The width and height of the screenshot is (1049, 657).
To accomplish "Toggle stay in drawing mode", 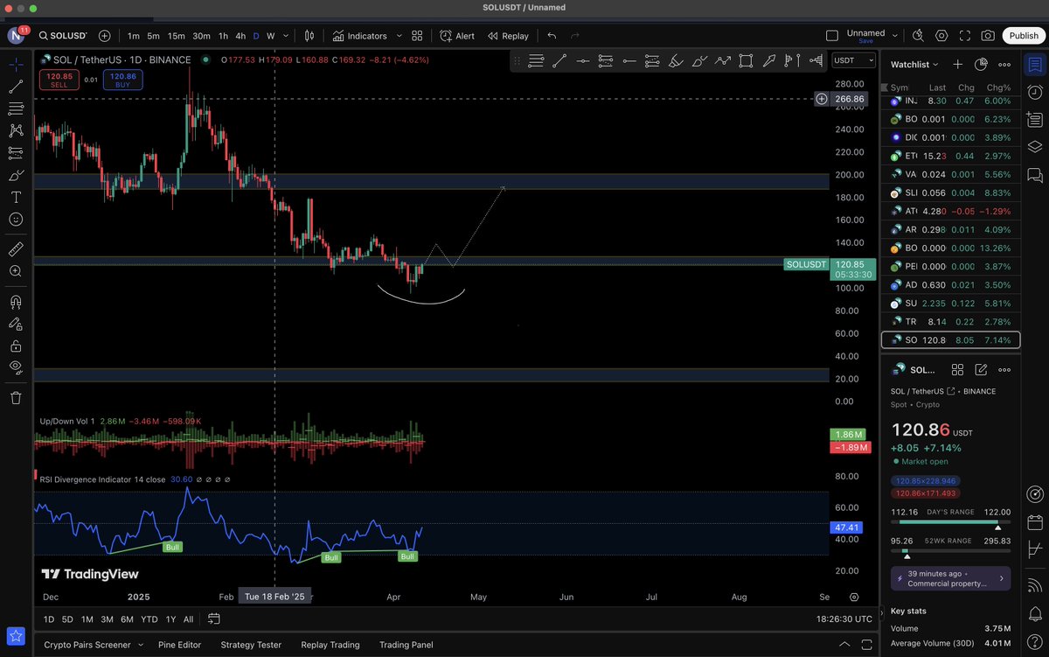I will pyautogui.click(x=16, y=324).
